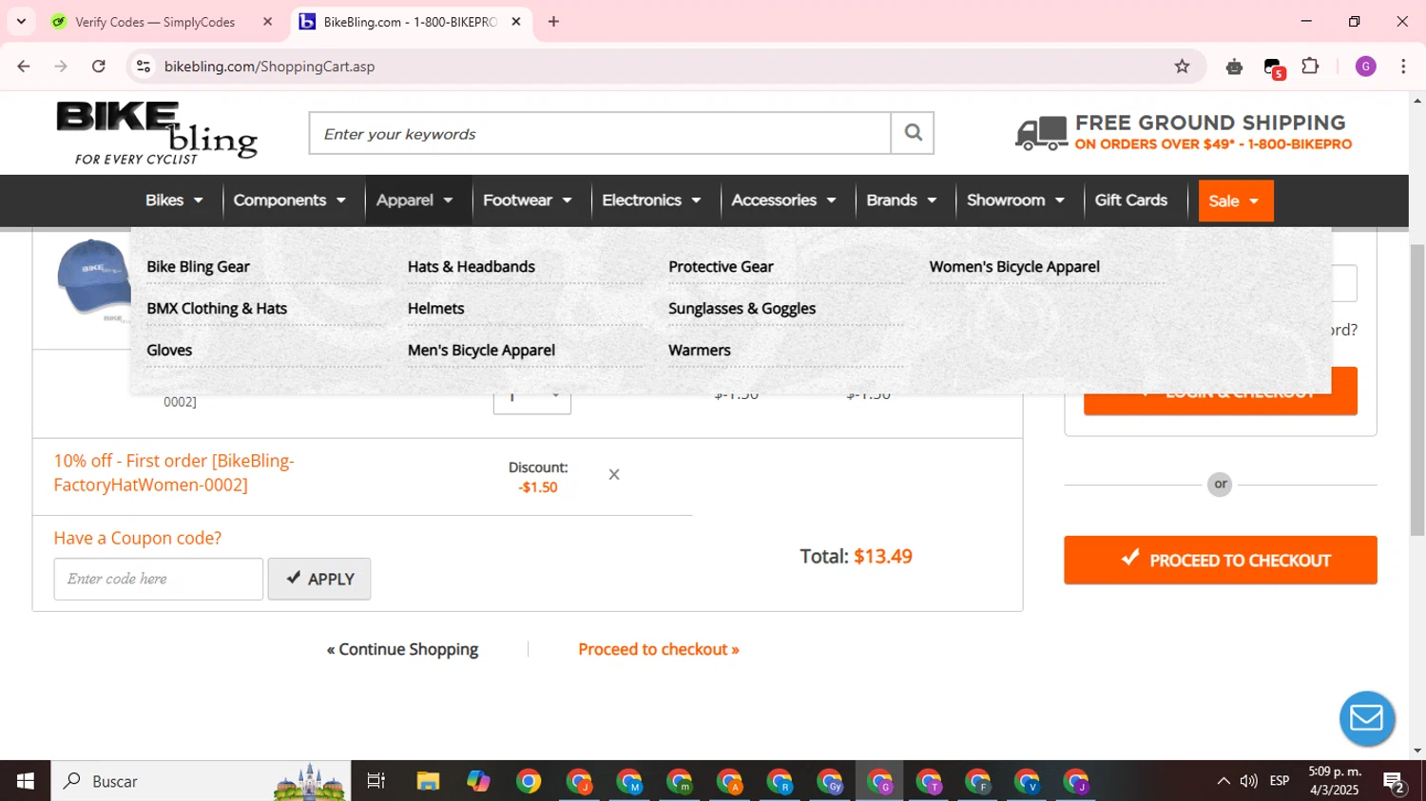Open the BikeBling logo home link
Screen dimensions: 1426x801
pyautogui.click(x=157, y=133)
